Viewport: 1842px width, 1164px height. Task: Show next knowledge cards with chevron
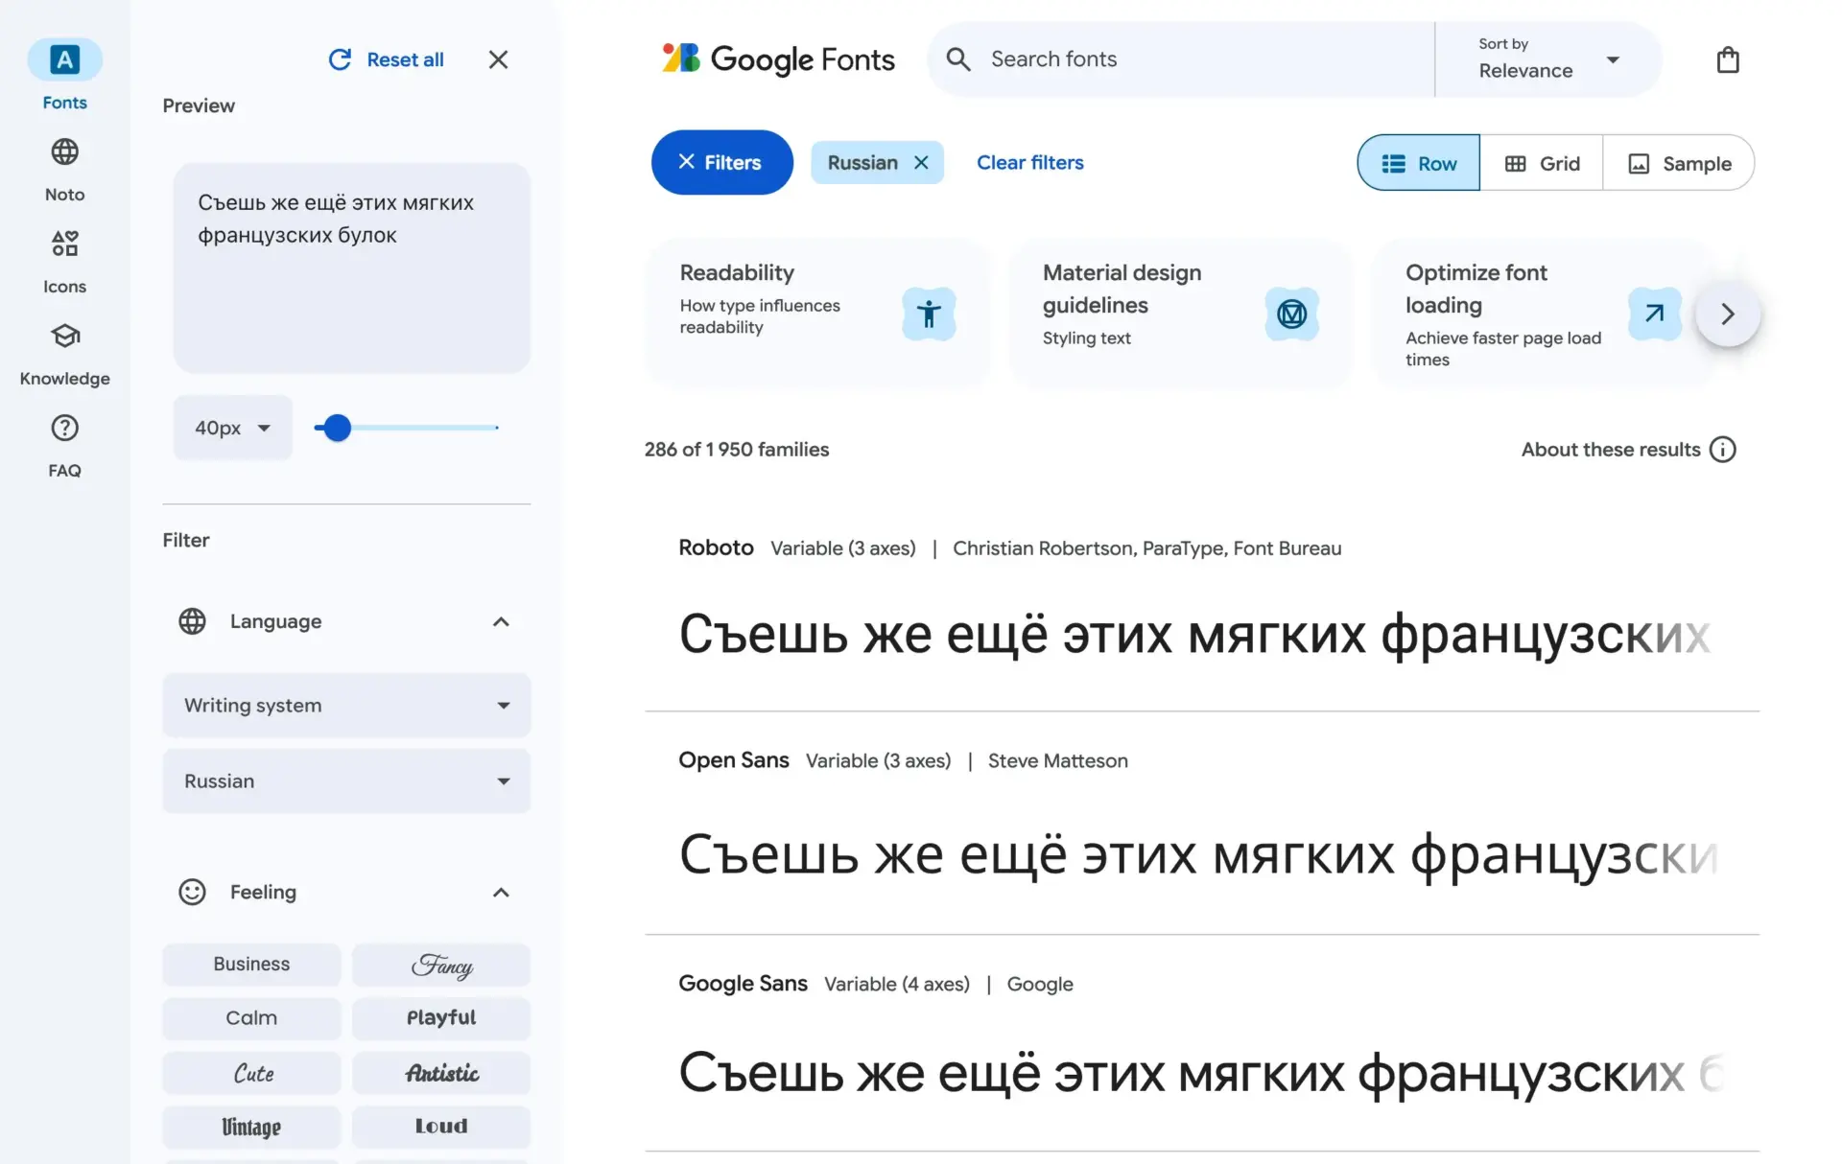[x=1727, y=314]
